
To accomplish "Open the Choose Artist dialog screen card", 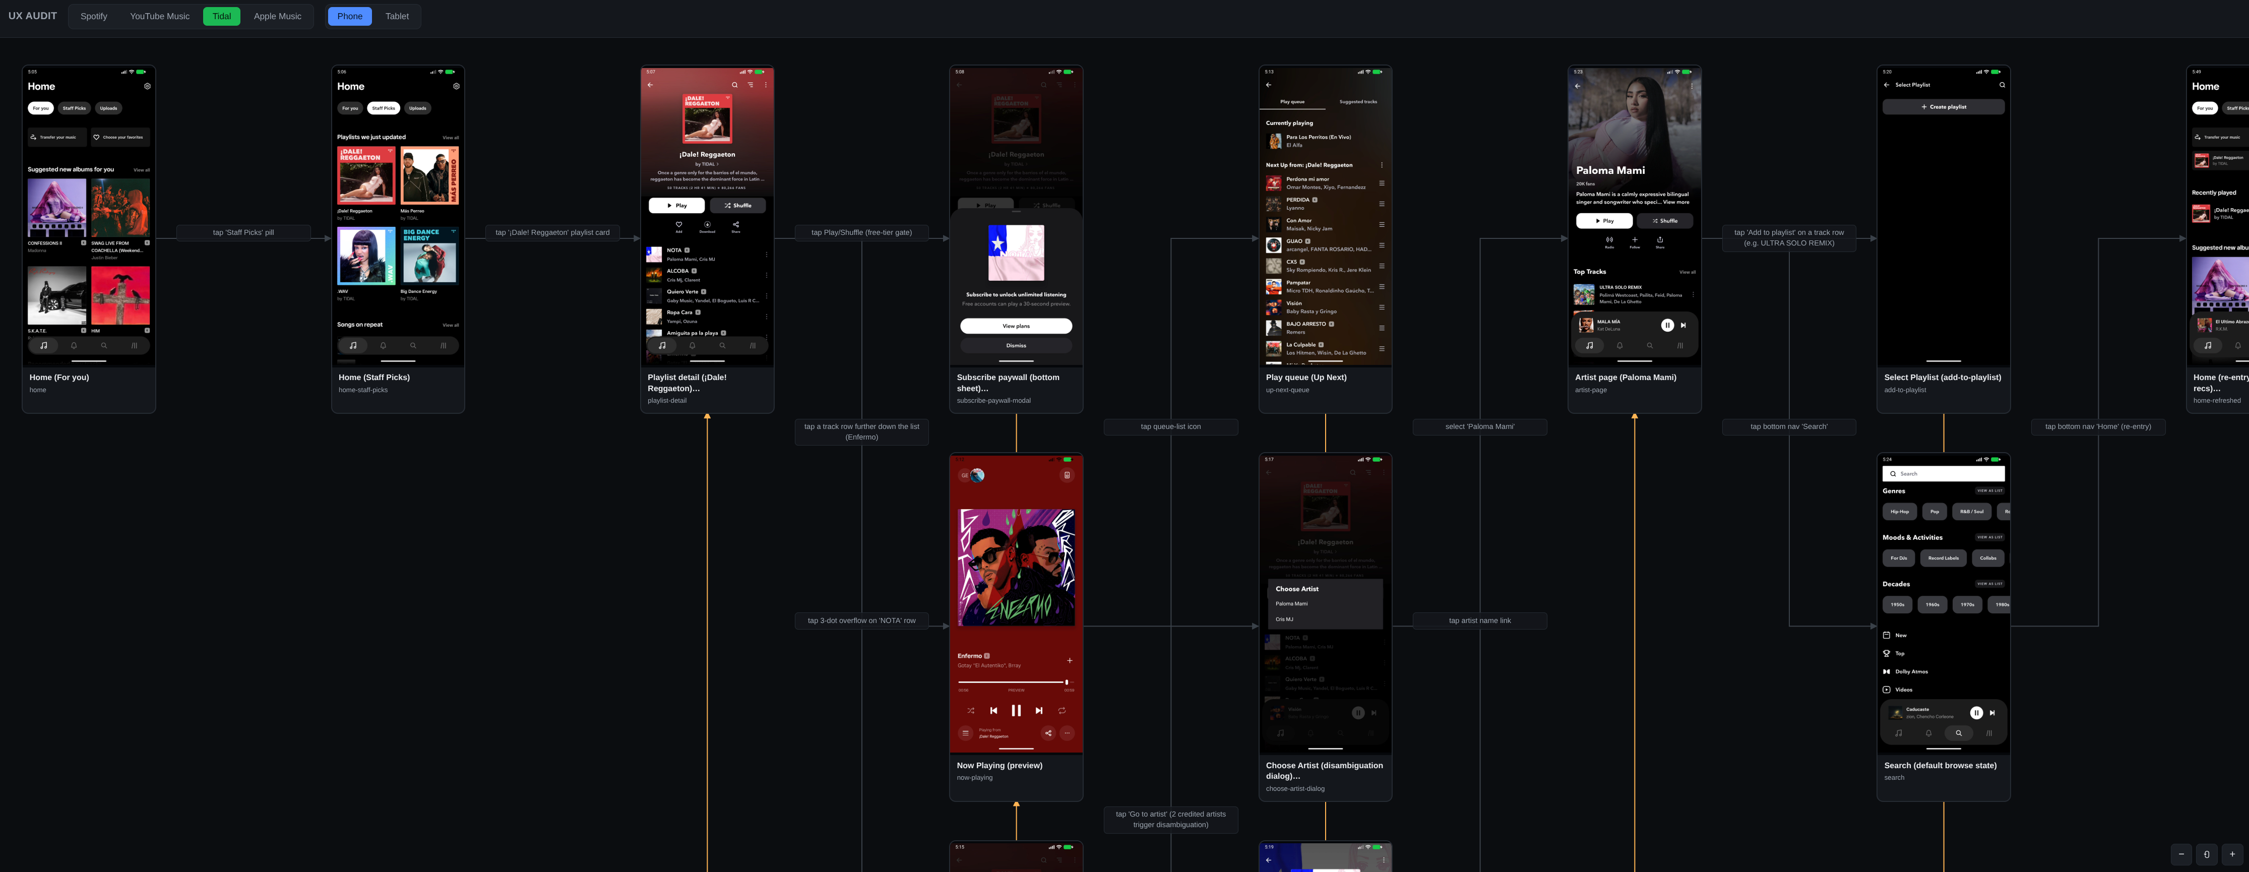I will coord(1325,626).
